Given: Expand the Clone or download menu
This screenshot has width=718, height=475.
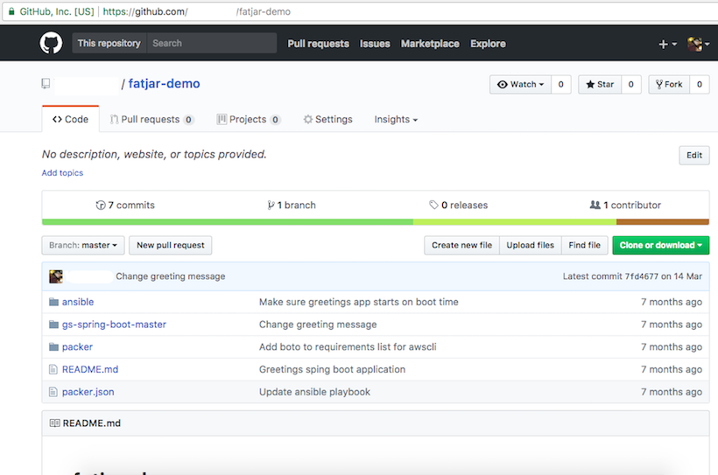Looking at the screenshot, I should point(661,245).
